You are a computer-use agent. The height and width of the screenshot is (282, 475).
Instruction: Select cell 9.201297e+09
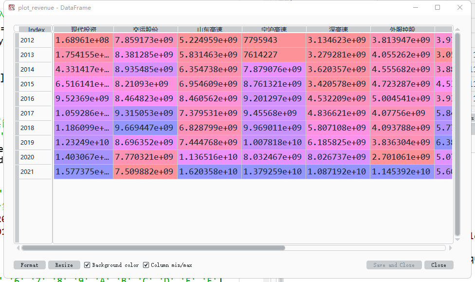[274, 98]
